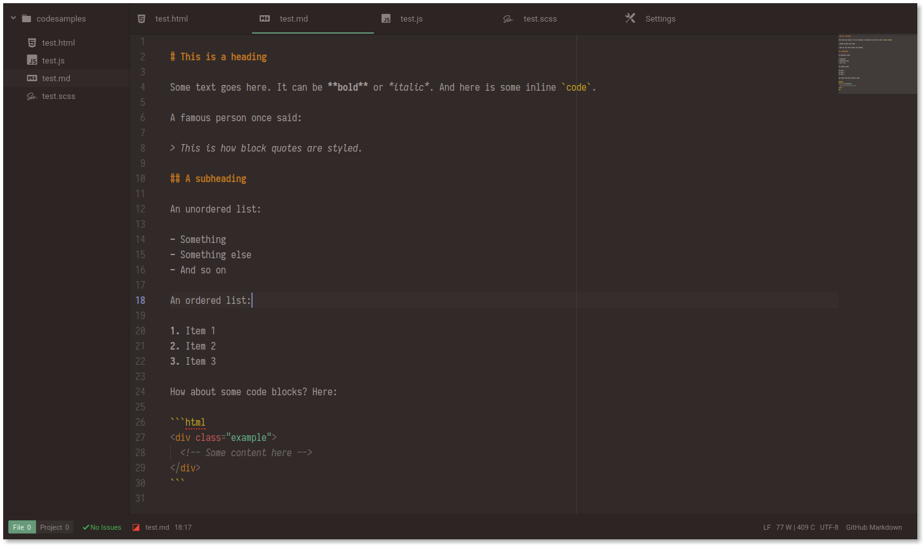Click the 'An ordered list:' line
Viewport: 923px width, 545px height.
click(210, 300)
